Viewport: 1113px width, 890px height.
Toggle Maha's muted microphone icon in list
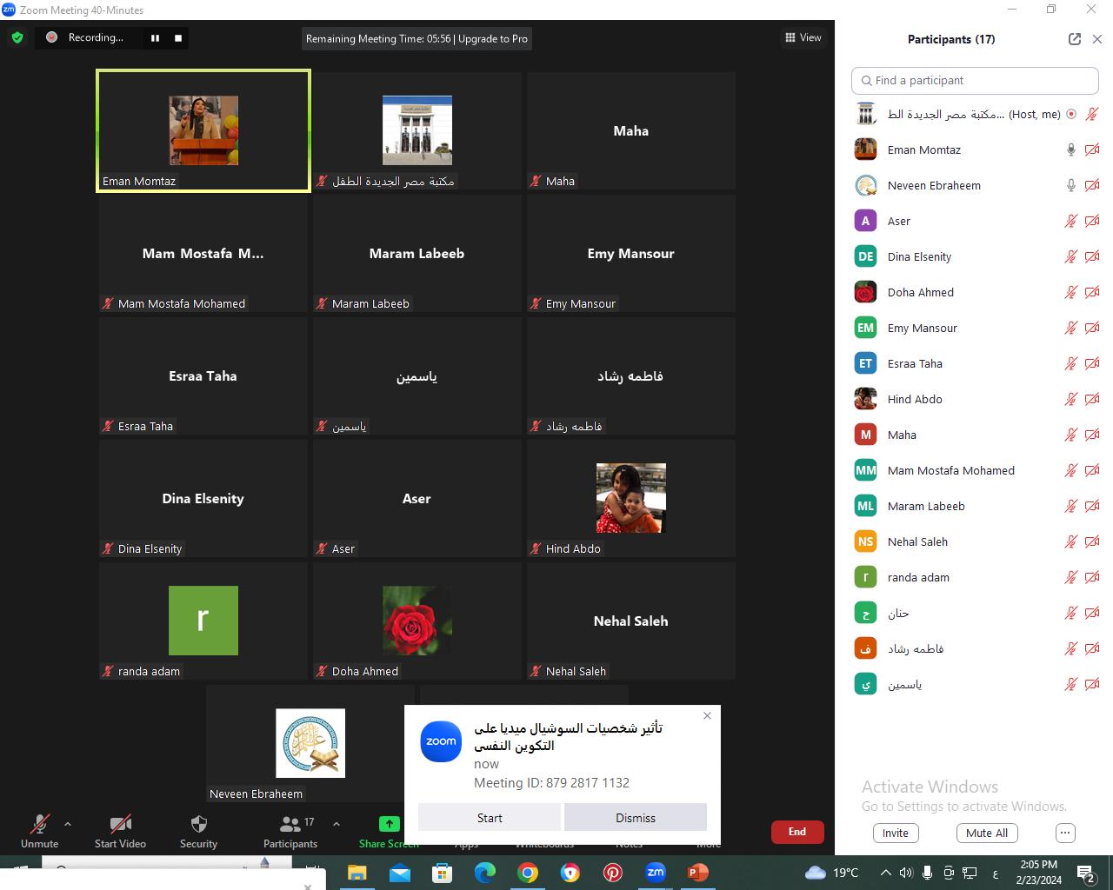pos(1071,435)
